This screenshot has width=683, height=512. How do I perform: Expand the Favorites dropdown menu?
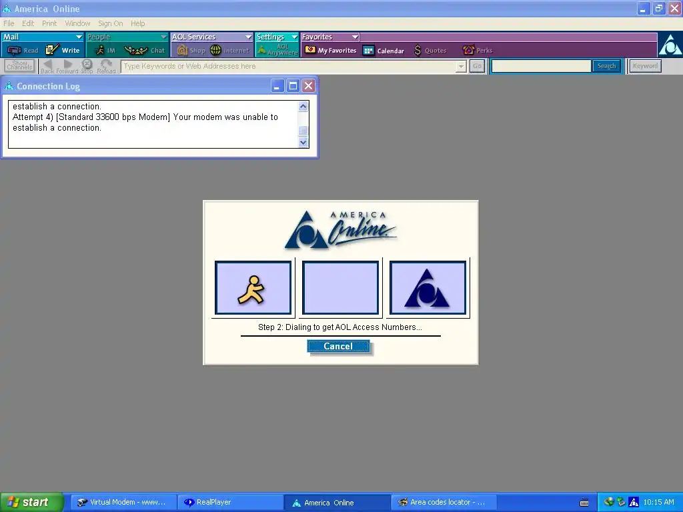click(355, 37)
